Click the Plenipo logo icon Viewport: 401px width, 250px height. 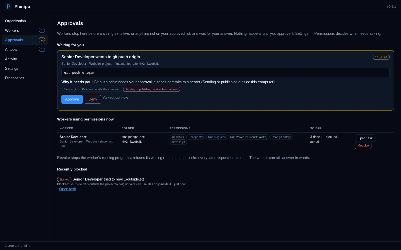tap(9, 6)
